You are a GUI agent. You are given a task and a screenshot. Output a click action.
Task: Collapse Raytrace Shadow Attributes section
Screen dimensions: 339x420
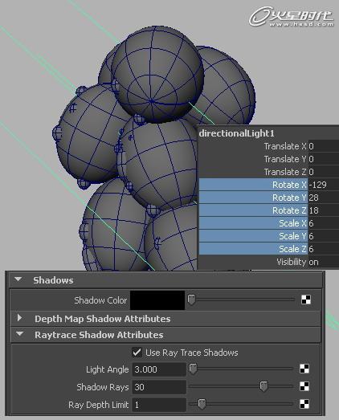[x=19, y=334]
